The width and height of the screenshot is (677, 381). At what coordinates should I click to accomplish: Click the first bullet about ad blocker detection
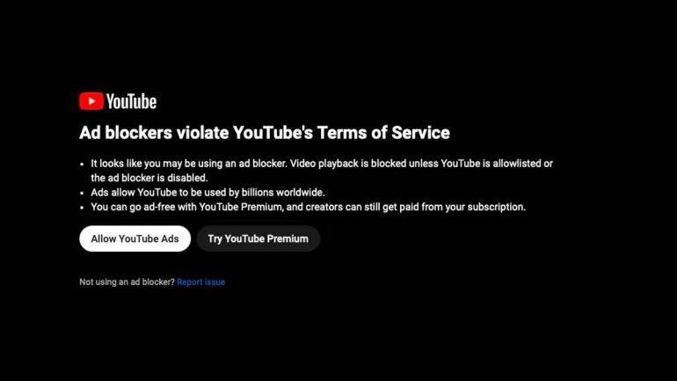pyautogui.click(x=322, y=171)
